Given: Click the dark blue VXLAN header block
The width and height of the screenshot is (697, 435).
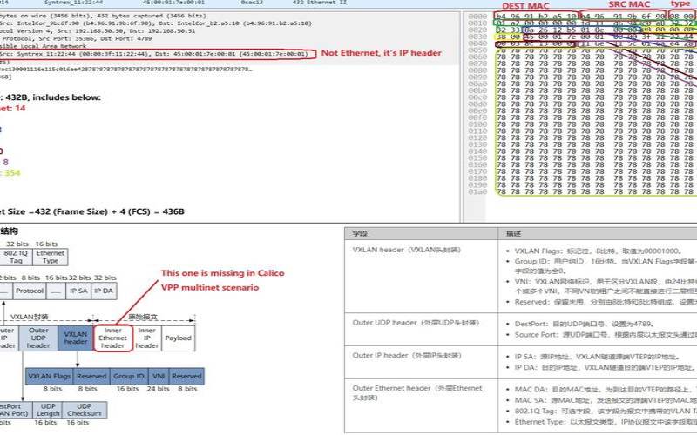Looking at the screenshot, I should pos(77,337).
